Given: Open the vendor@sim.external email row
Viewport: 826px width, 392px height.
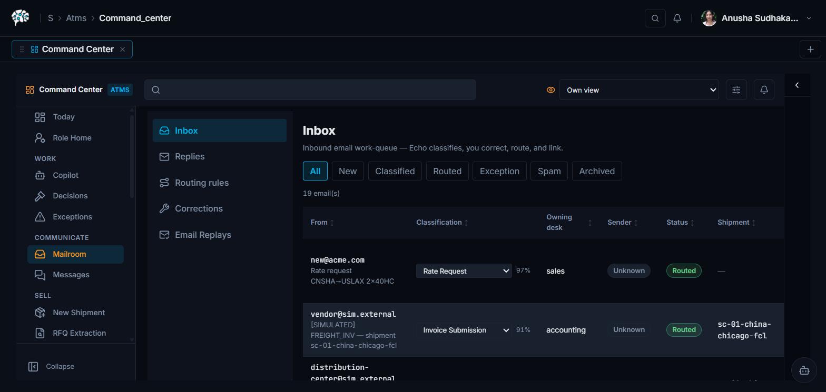Looking at the screenshot, I should click(x=543, y=330).
